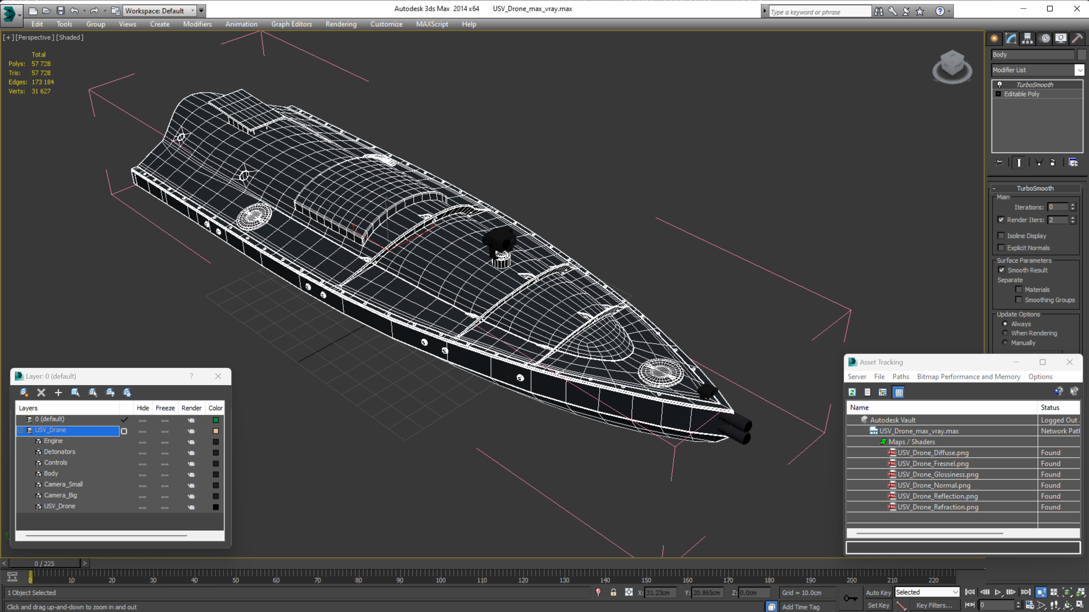The width and height of the screenshot is (1089, 612).
Task: Click Add Selected Objects plus icon
Action: 58,392
